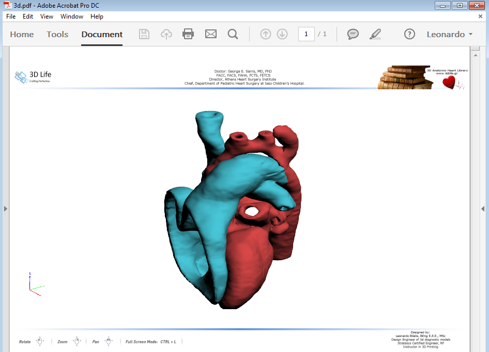The height and width of the screenshot is (352, 489).
Task: Click the Home tab
Action: 22,34
